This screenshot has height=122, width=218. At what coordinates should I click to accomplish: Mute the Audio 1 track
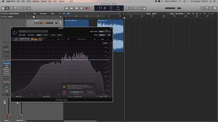35,23
